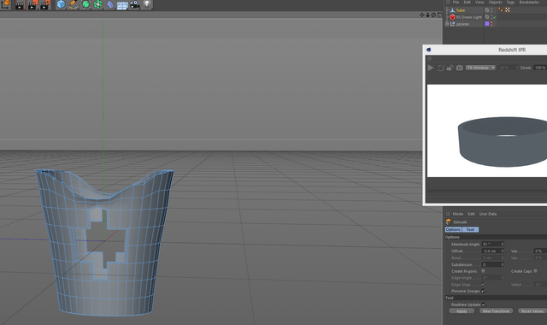Click the blue Deformer capsule icon
The width and height of the screenshot is (547, 325).
[110, 4]
